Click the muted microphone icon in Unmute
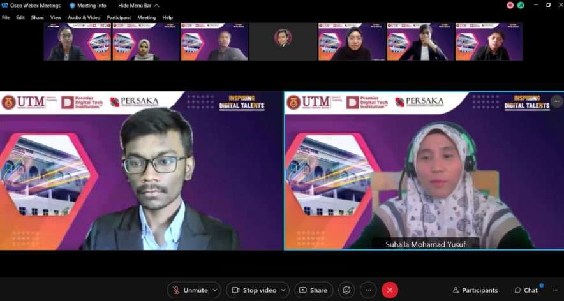 (176, 290)
